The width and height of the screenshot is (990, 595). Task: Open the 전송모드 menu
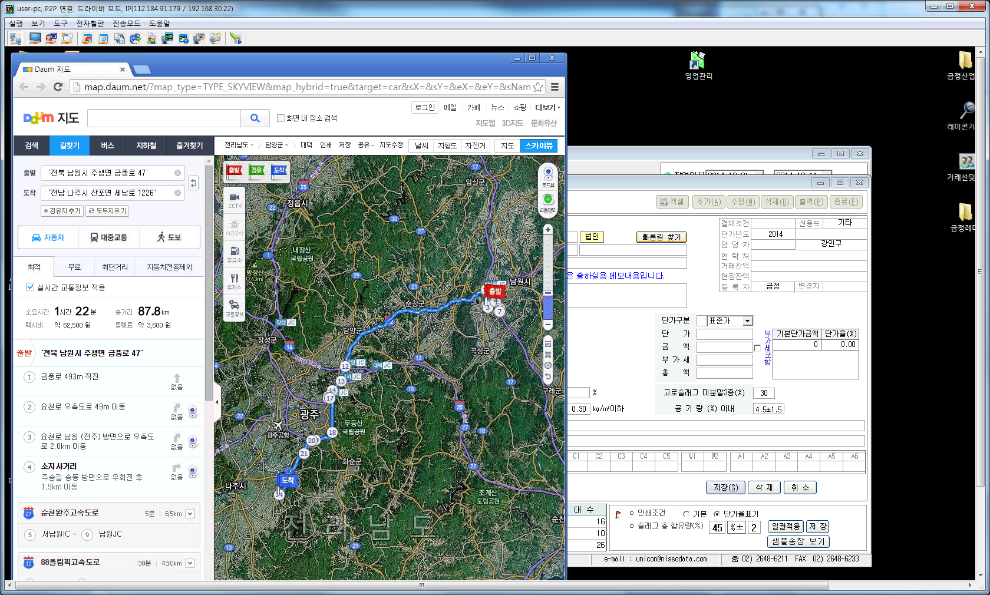[126, 24]
